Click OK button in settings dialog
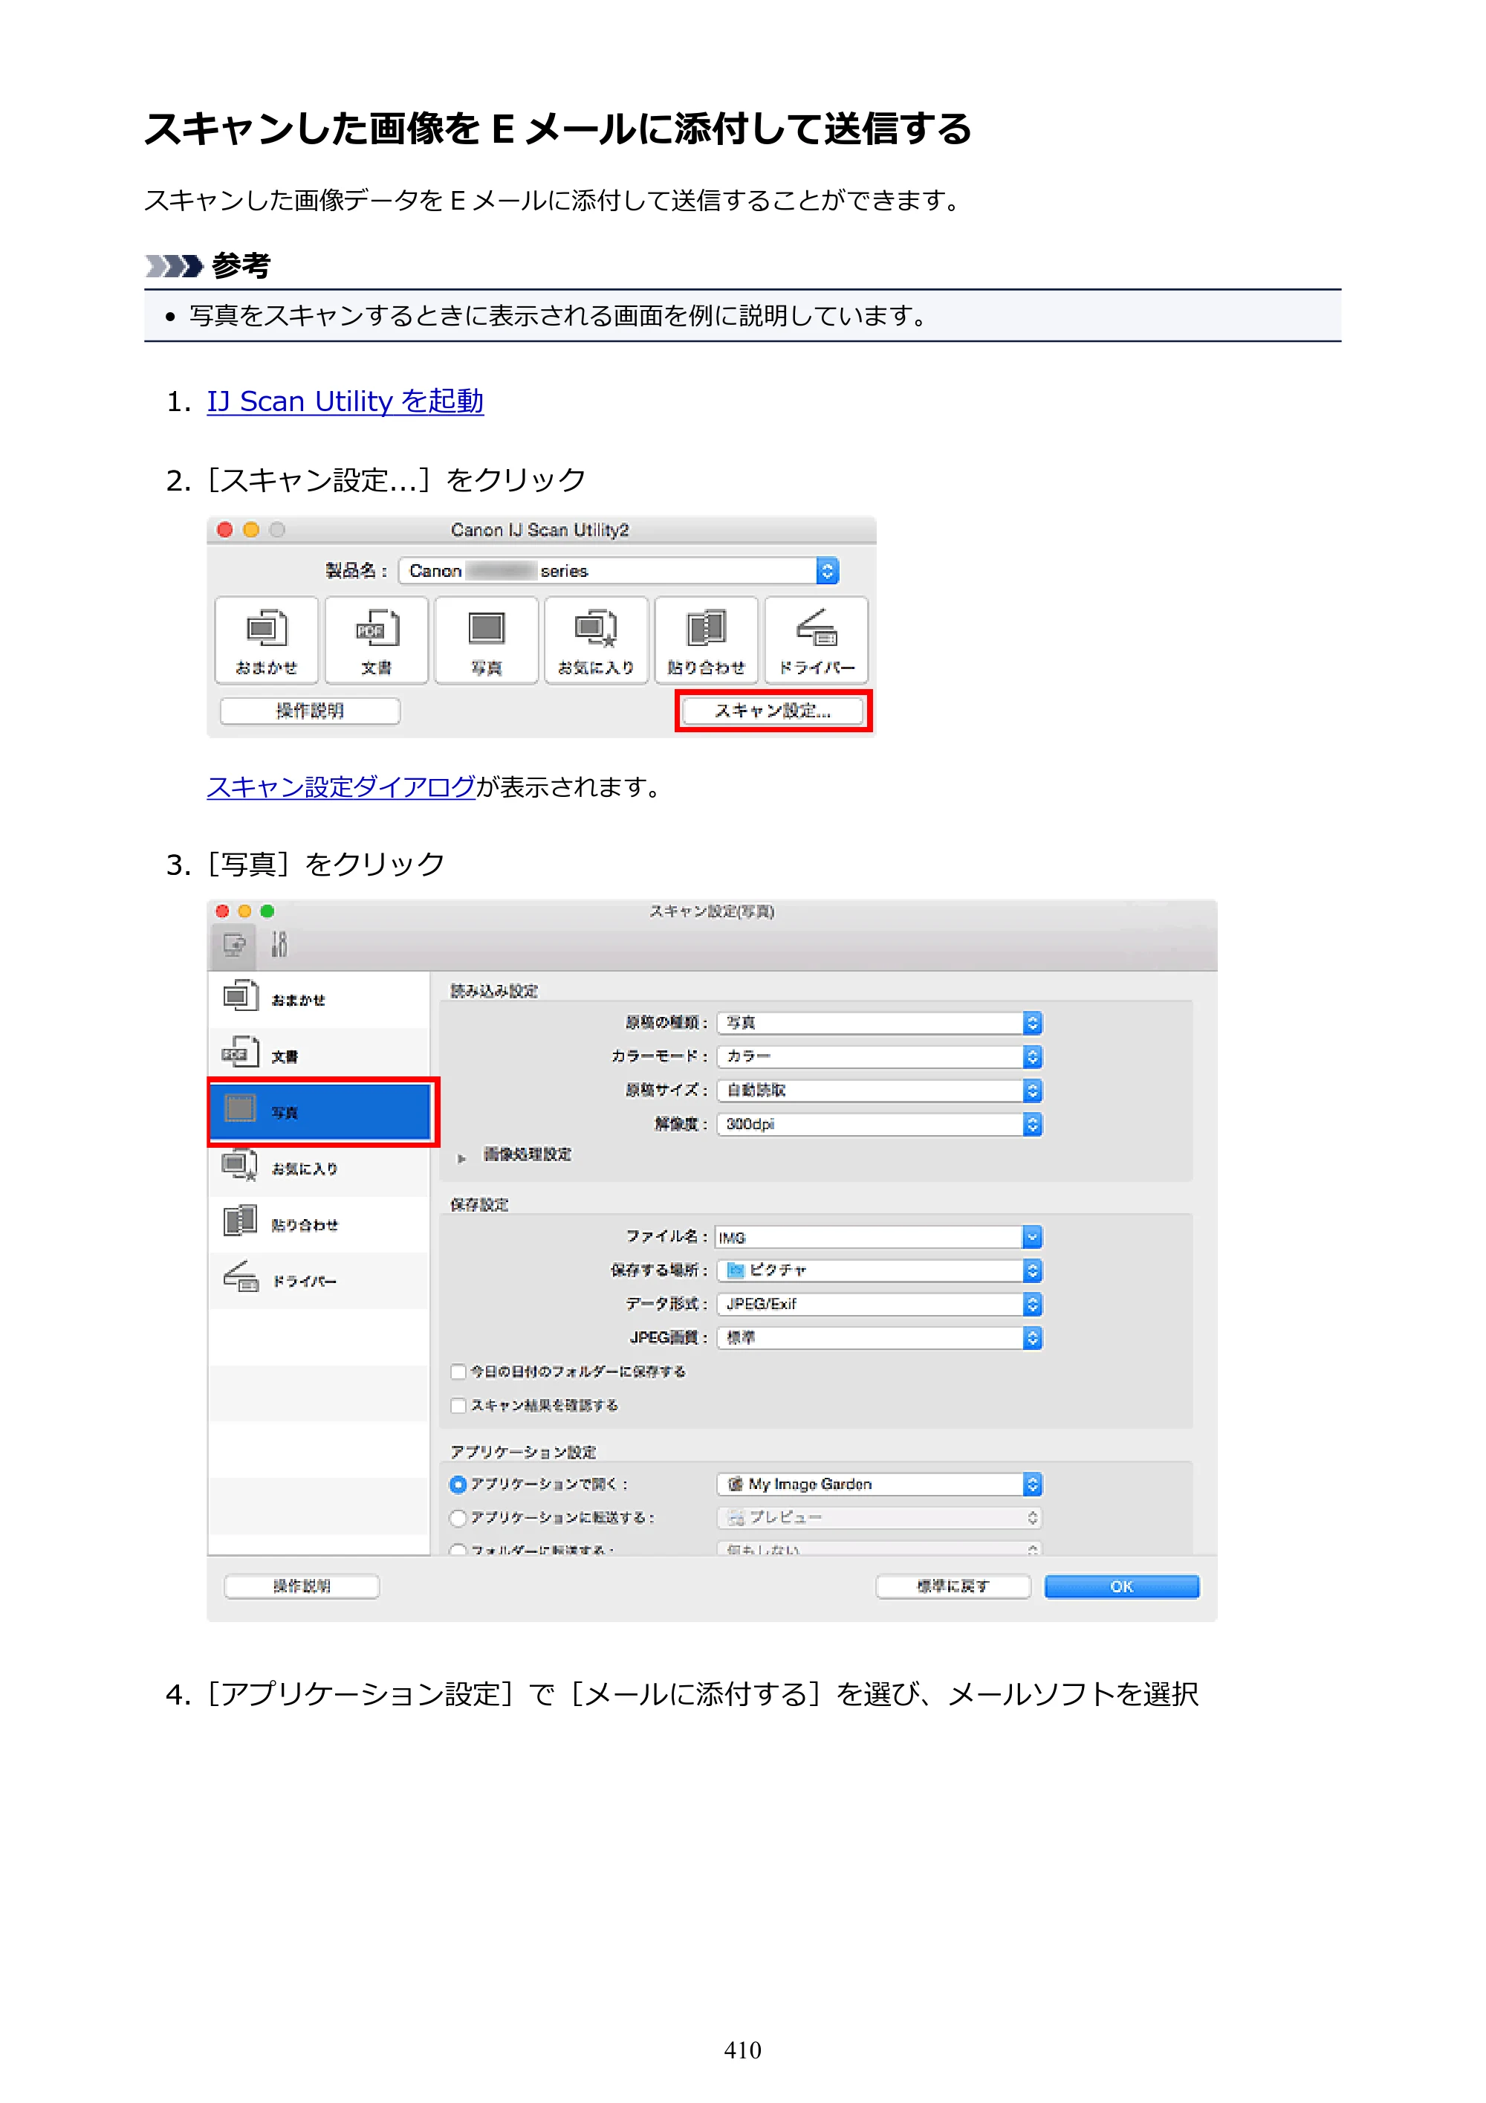The image size is (1486, 2103). (x=1122, y=1586)
